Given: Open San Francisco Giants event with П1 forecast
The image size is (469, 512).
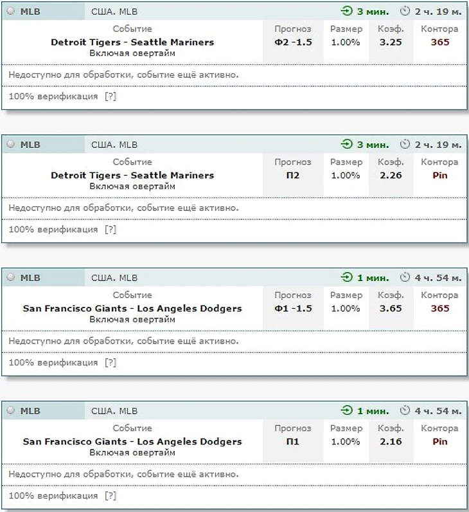Looking at the screenshot, I should point(132,441).
